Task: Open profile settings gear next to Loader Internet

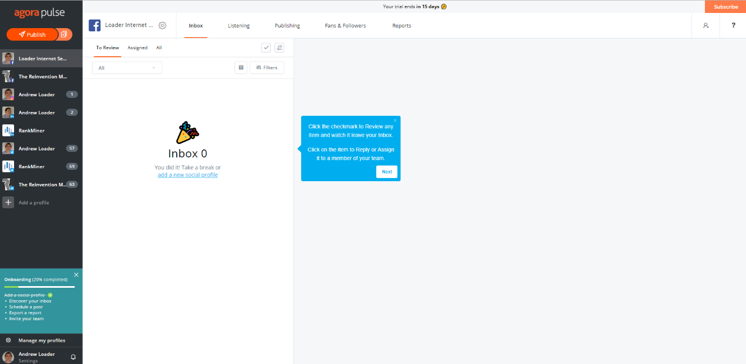Action: [x=162, y=25]
